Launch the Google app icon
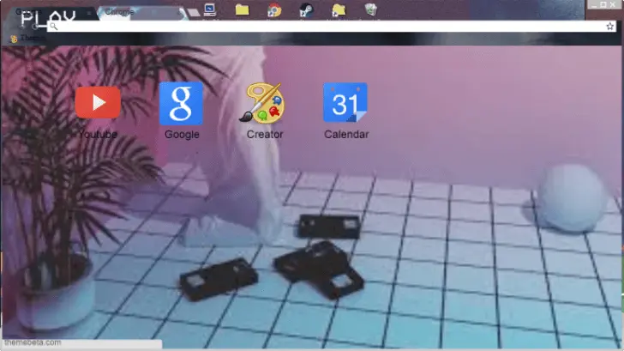Viewport: 624px width, 351px height. [181, 103]
